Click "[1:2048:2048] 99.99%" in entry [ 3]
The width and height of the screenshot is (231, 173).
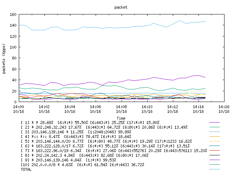point(109,132)
